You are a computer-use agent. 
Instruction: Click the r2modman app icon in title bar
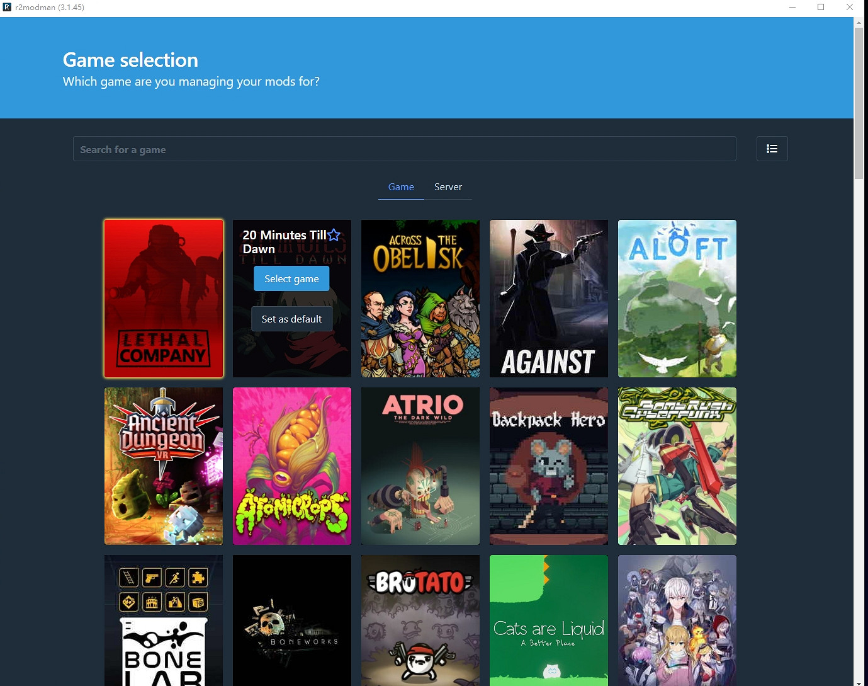(7, 7)
